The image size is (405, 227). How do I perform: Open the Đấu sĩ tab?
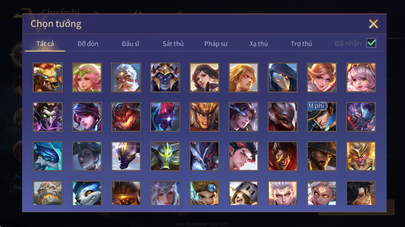click(x=131, y=44)
